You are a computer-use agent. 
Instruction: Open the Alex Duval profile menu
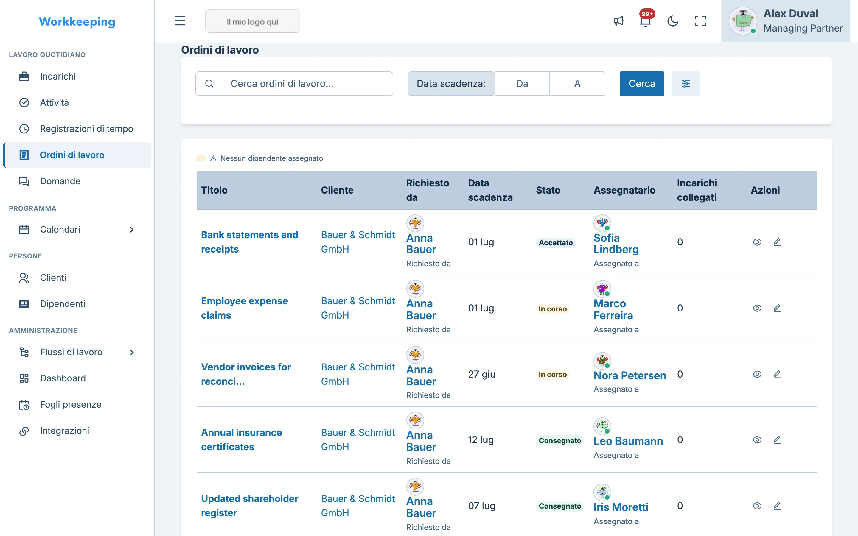[x=786, y=21]
